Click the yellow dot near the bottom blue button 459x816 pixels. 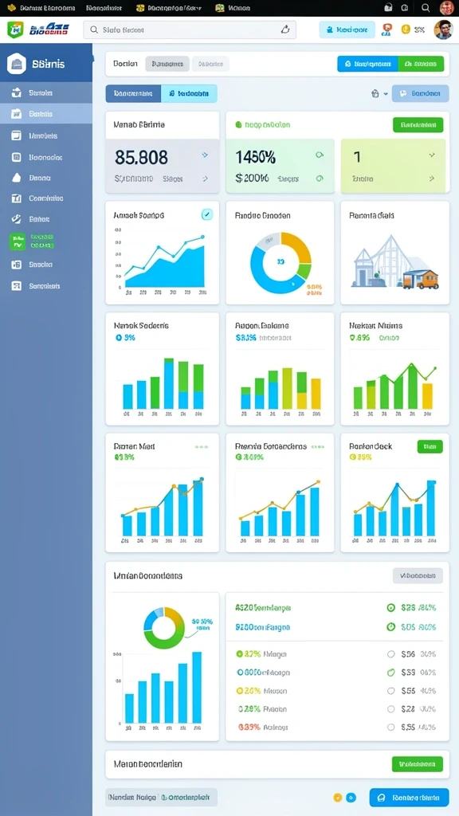pyautogui.click(x=337, y=797)
